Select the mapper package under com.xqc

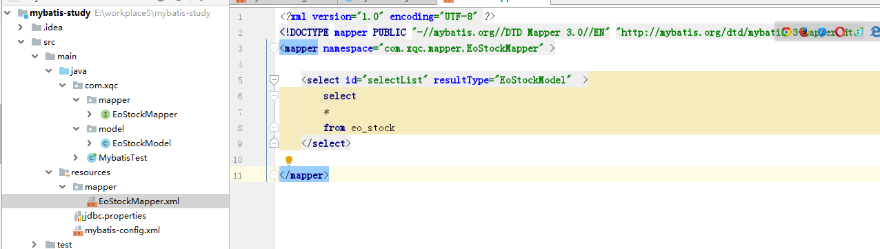pyautogui.click(x=114, y=100)
